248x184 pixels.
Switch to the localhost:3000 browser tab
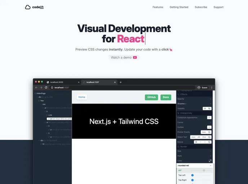point(63,82)
